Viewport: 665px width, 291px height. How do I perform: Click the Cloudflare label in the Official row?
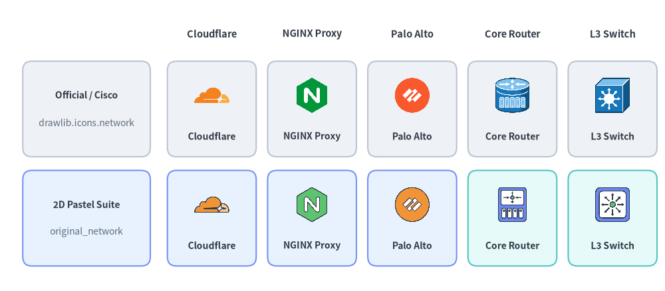coord(211,136)
